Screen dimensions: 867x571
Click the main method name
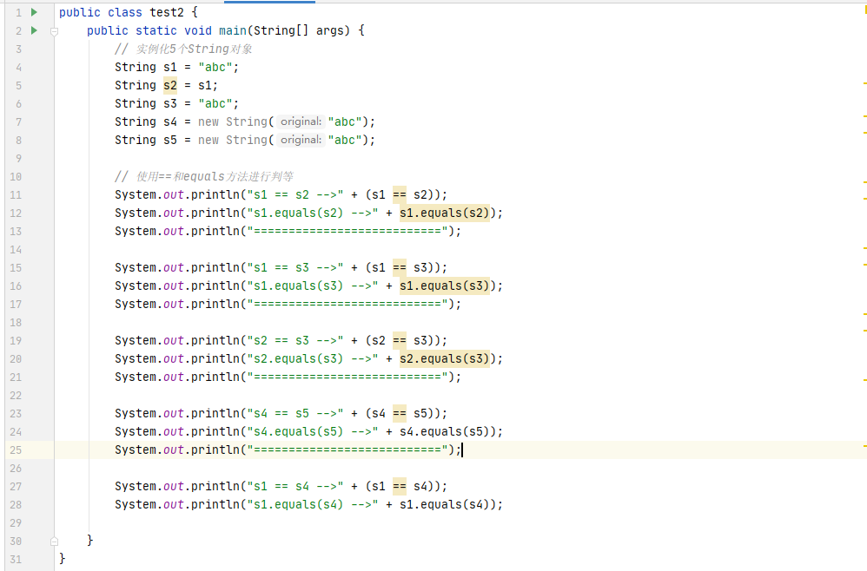pos(233,30)
